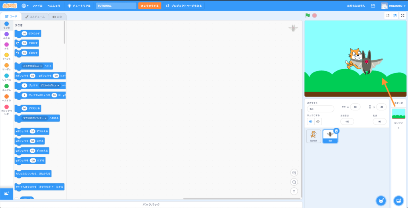Enter full screen stage mode

coord(402,16)
